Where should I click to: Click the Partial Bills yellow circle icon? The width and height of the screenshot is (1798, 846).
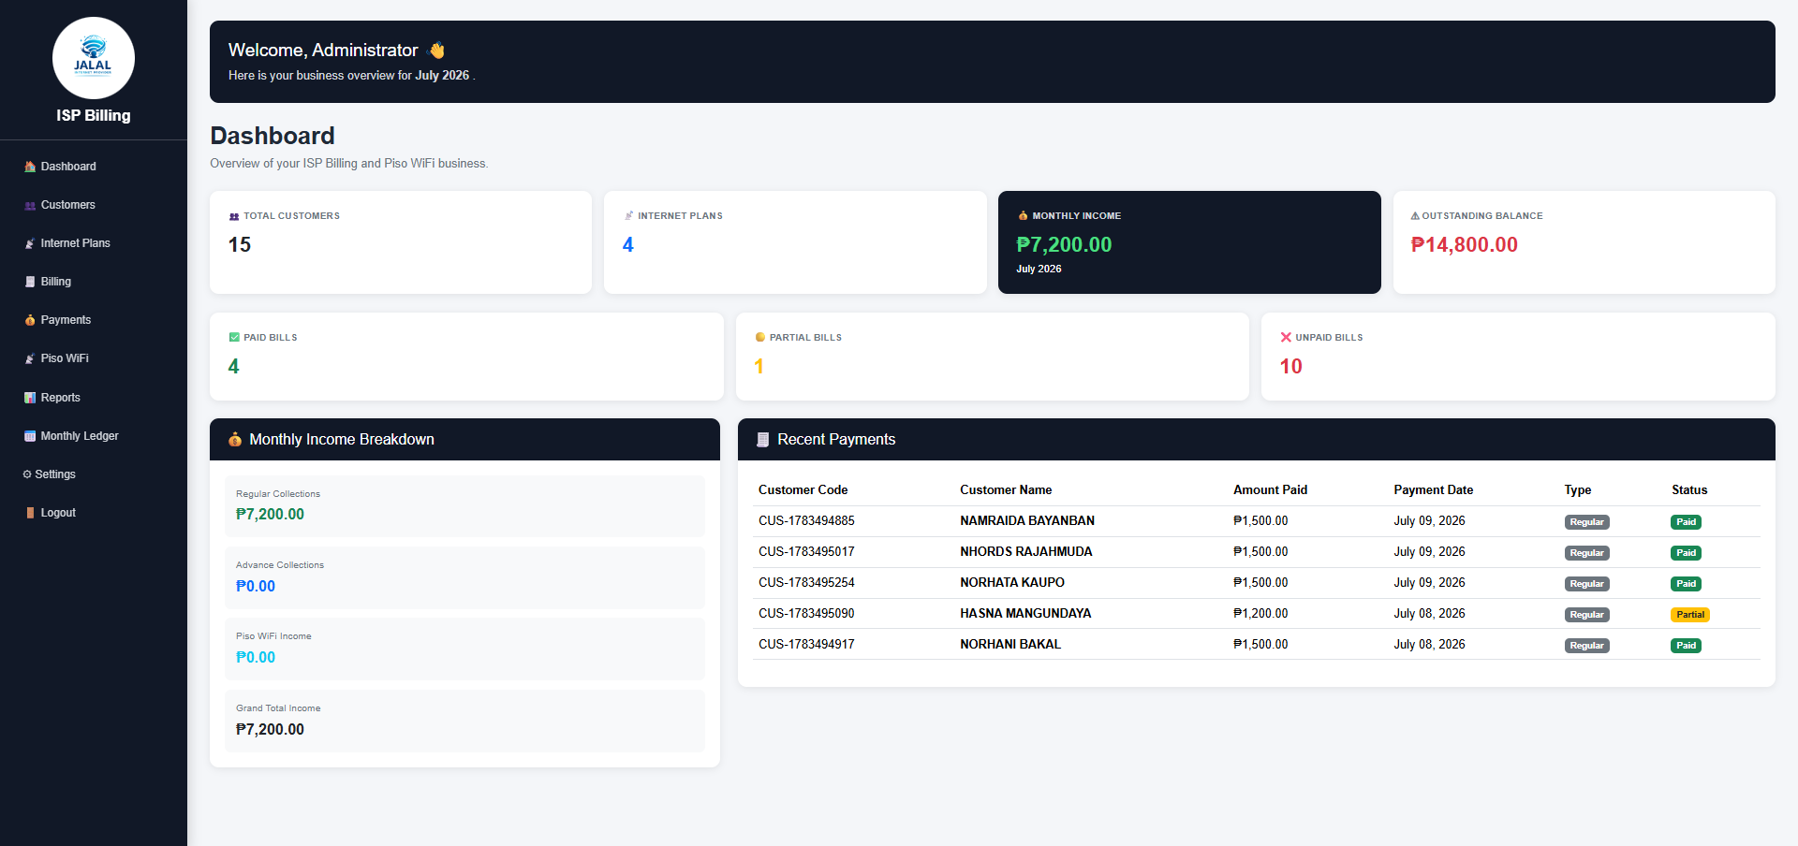tap(760, 338)
